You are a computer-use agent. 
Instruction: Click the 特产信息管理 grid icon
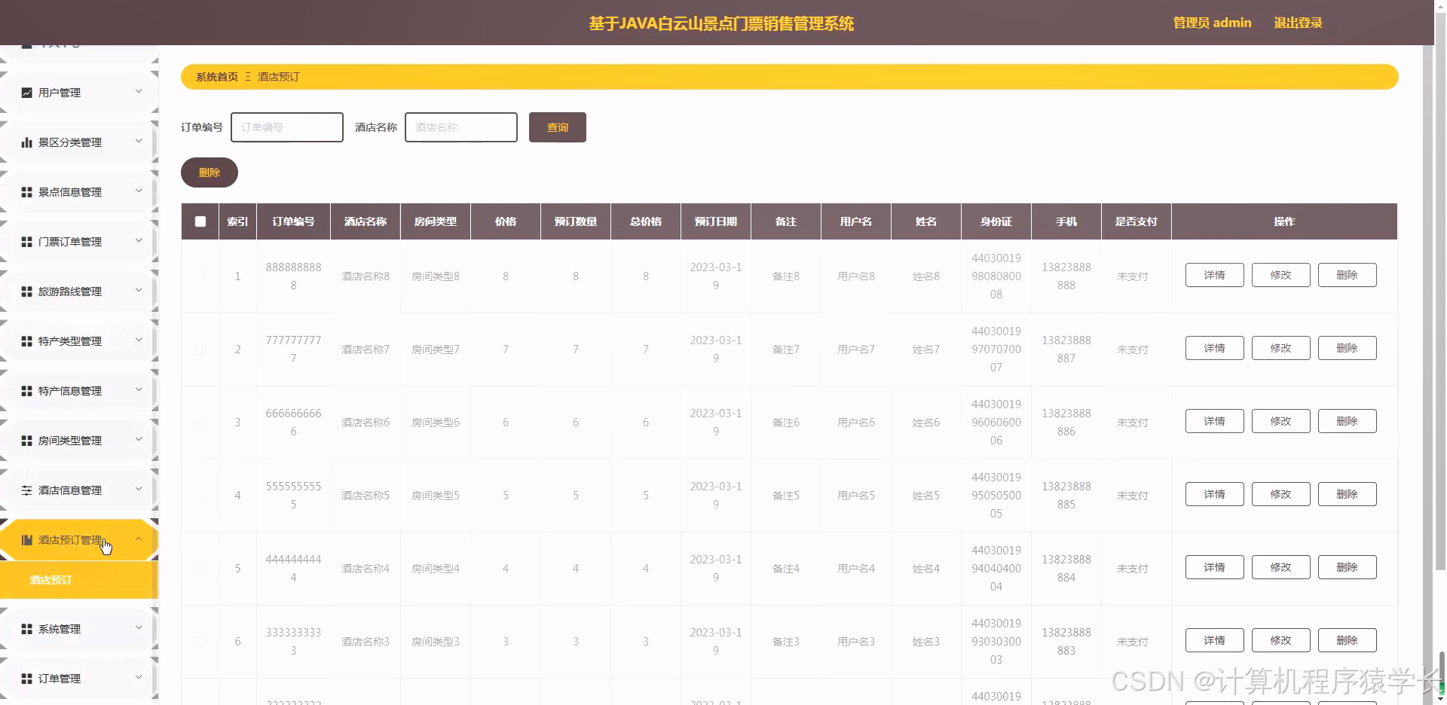[27, 391]
